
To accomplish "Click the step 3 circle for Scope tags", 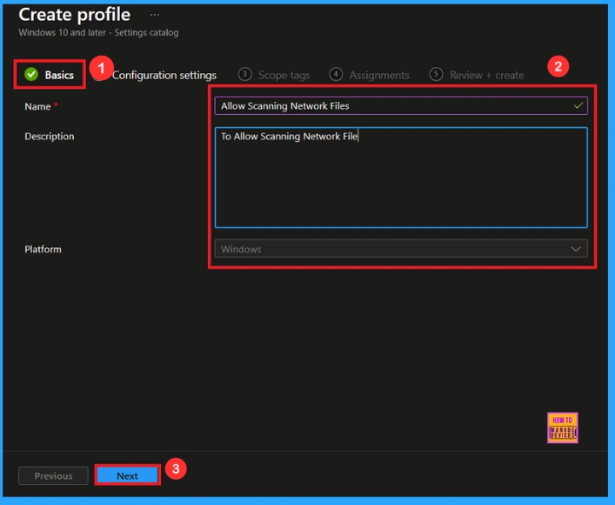I will [x=245, y=75].
